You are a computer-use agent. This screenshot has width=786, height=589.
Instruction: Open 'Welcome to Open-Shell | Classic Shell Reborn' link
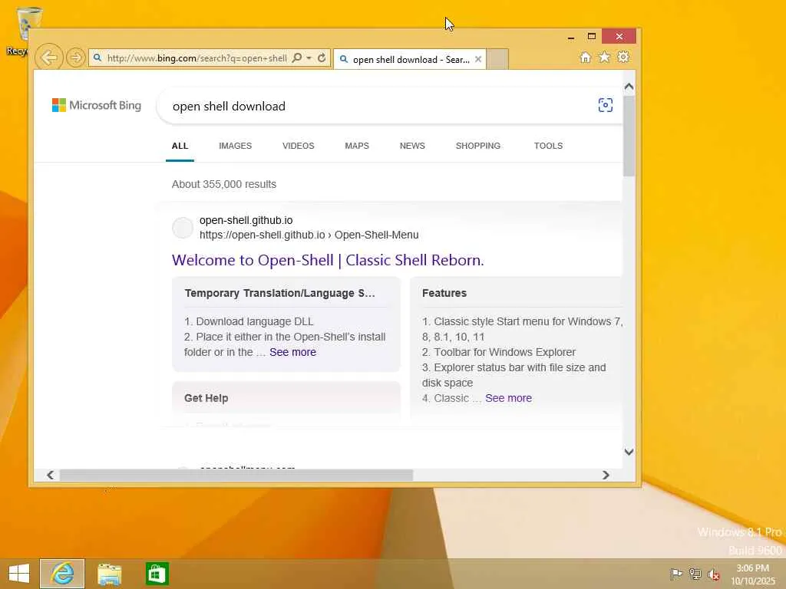(x=328, y=260)
